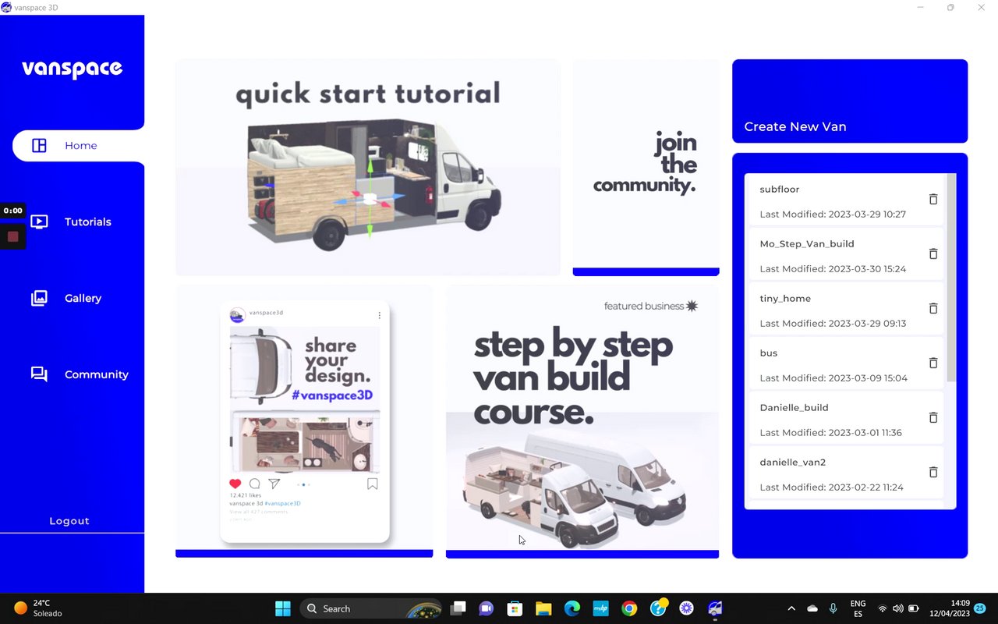Image resolution: width=998 pixels, height=624 pixels.
Task: Open OneDrive cloud tray icon
Action: tap(812, 608)
